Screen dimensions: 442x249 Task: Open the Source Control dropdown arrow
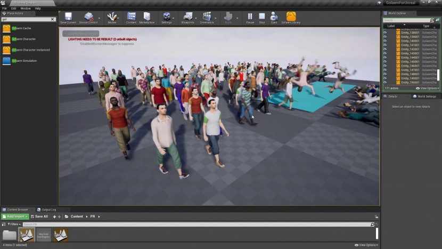coord(99,18)
